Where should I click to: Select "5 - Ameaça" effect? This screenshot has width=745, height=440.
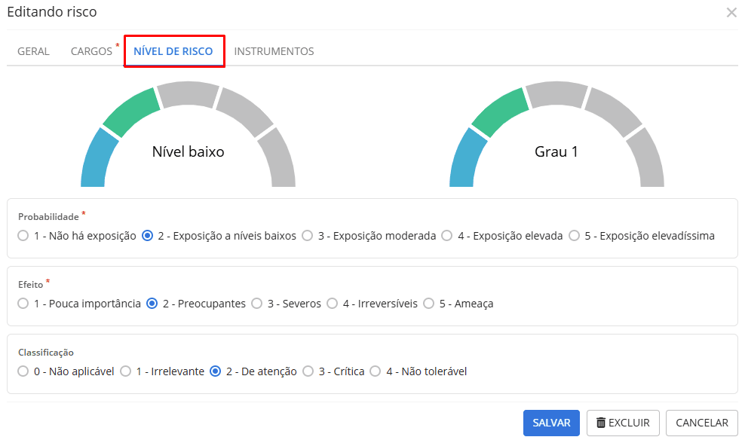coord(428,304)
